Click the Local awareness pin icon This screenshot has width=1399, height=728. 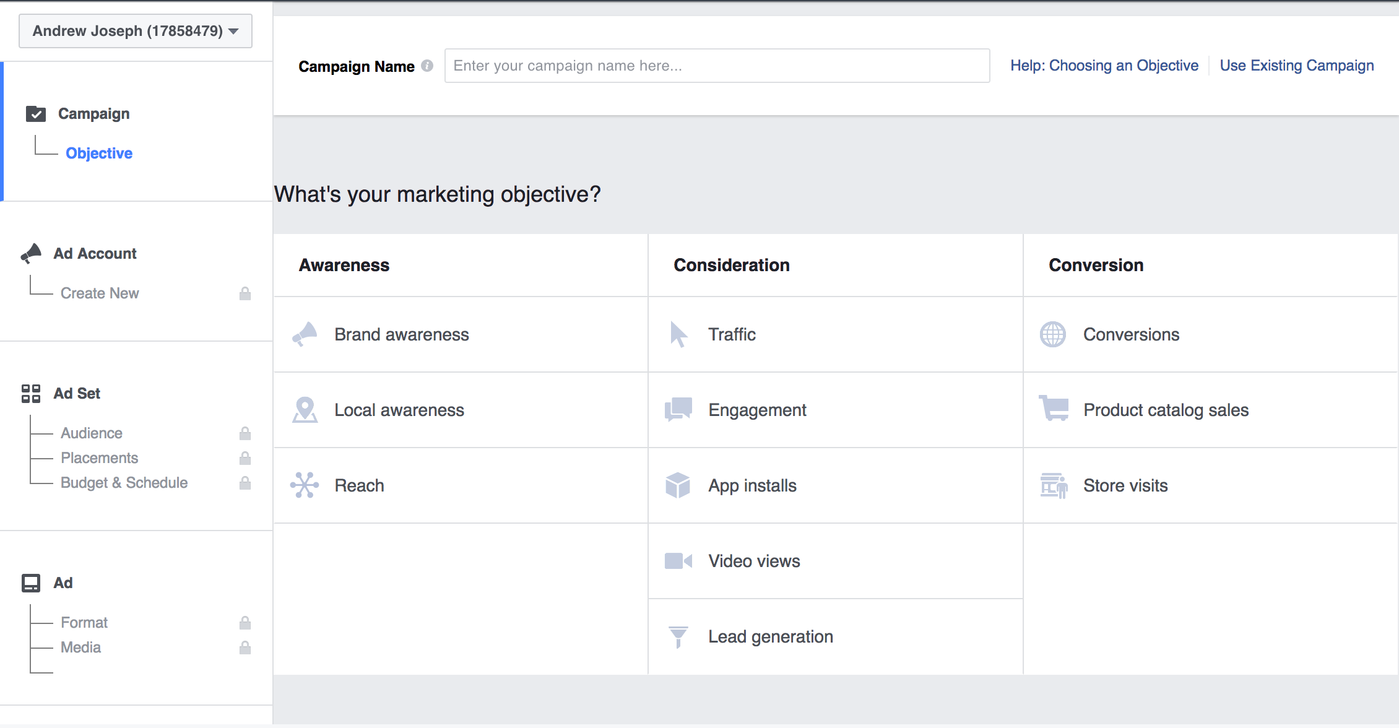point(305,410)
